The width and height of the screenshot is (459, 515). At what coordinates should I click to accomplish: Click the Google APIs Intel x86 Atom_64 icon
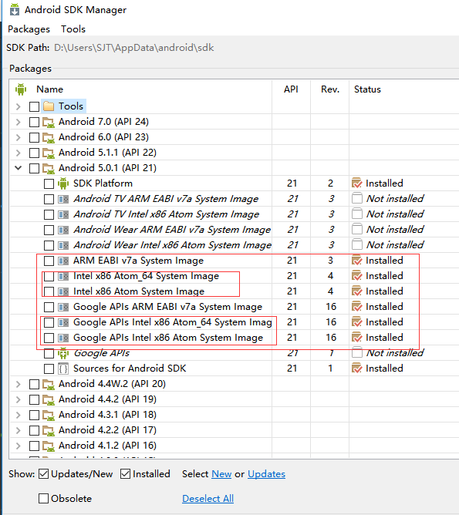click(63, 322)
